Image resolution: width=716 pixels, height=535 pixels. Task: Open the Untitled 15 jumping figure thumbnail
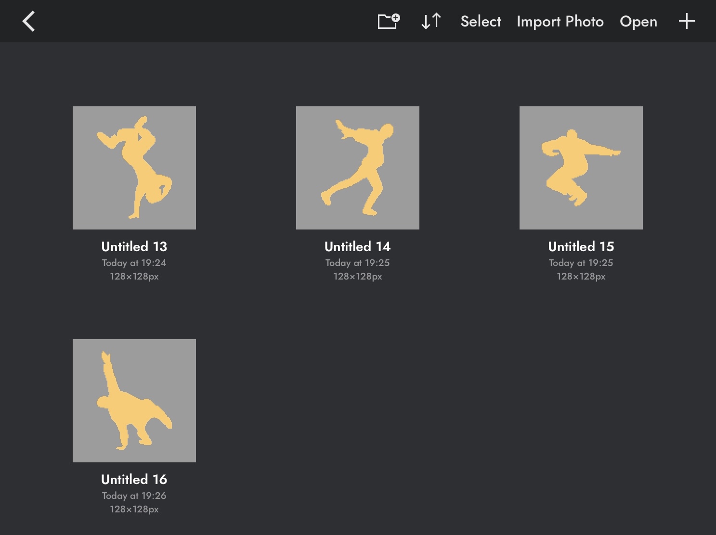pyautogui.click(x=581, y=168)
